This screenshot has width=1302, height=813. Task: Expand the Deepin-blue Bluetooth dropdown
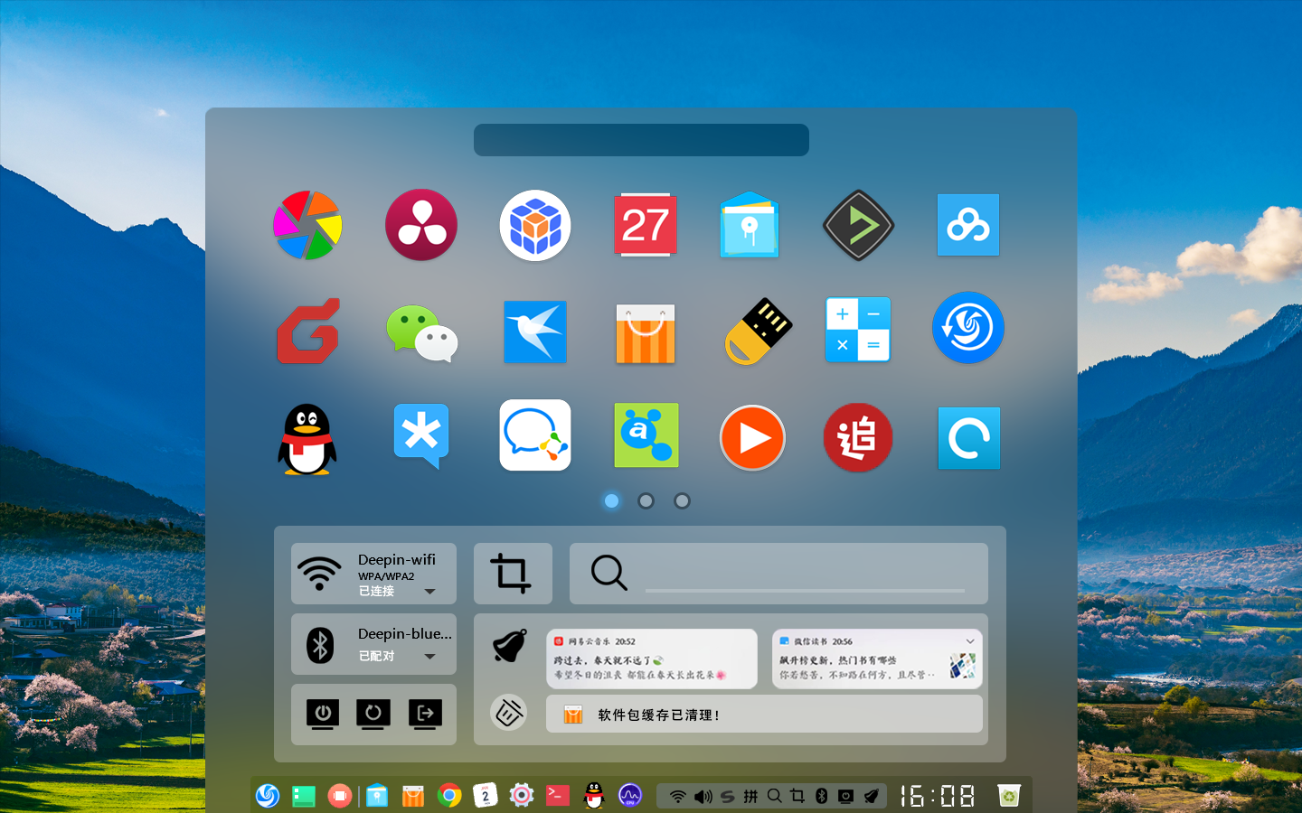(431, 658)
